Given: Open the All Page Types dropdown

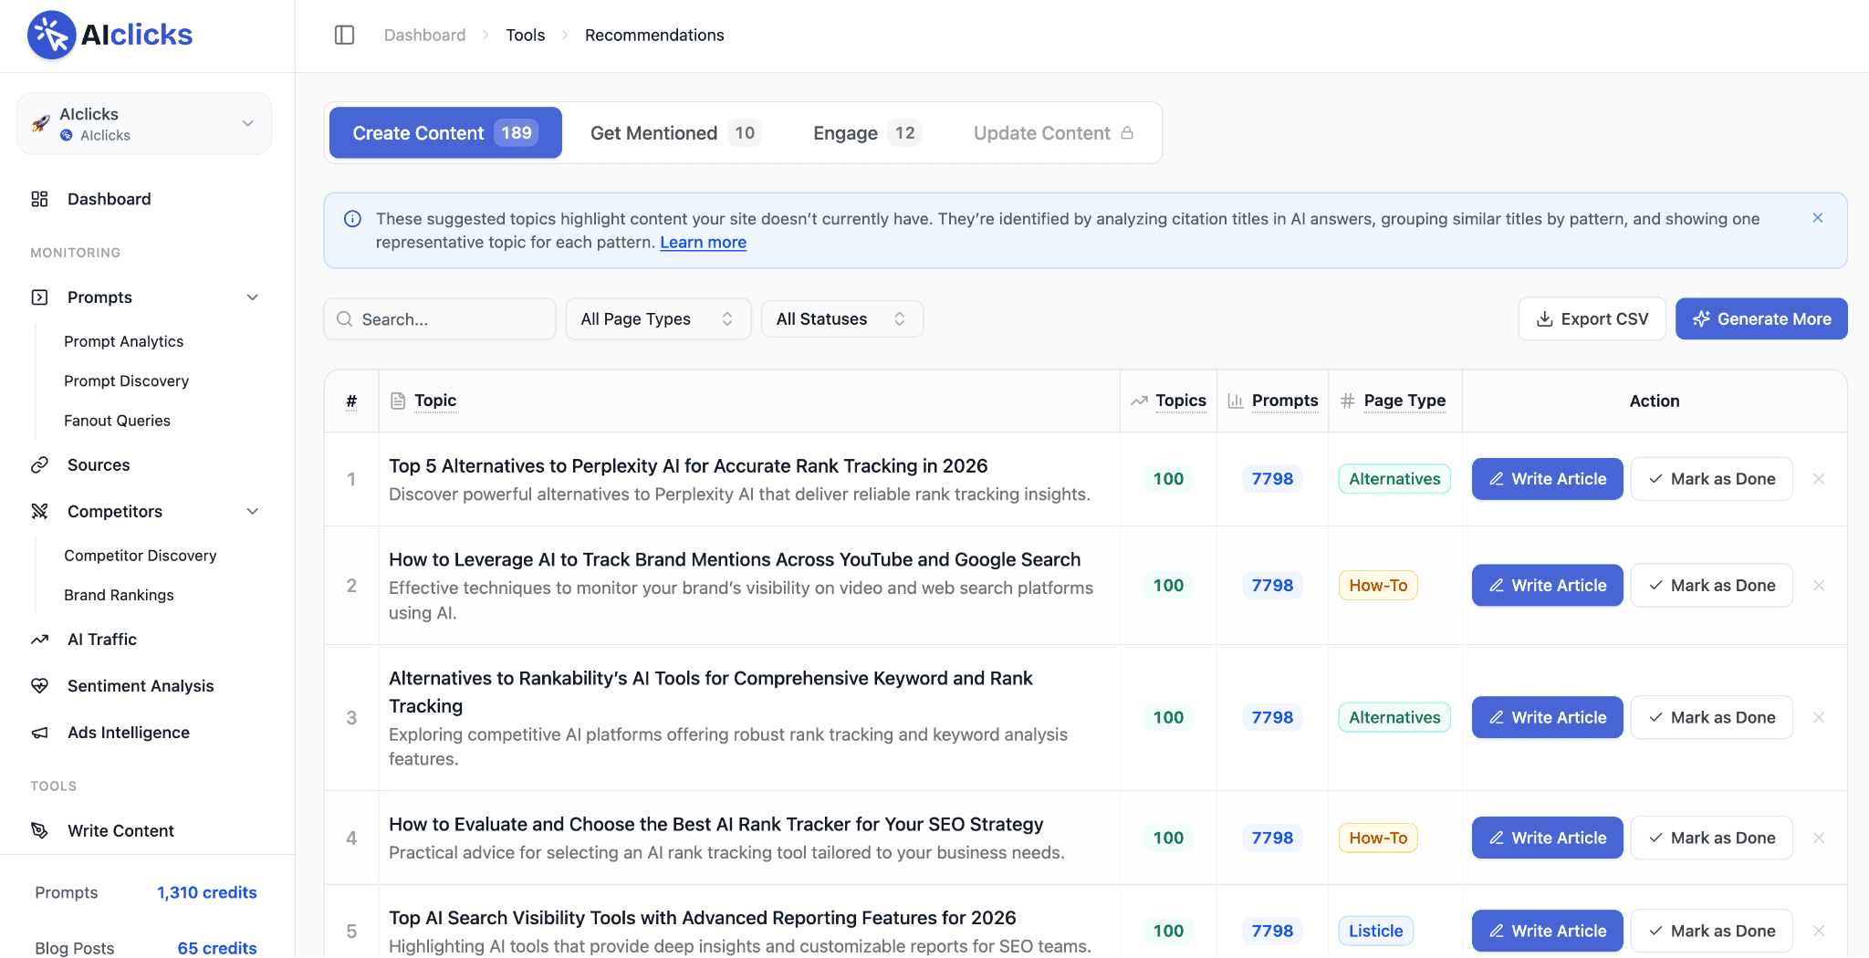Looking at the screenshot, I should click(x=658, y=319).
